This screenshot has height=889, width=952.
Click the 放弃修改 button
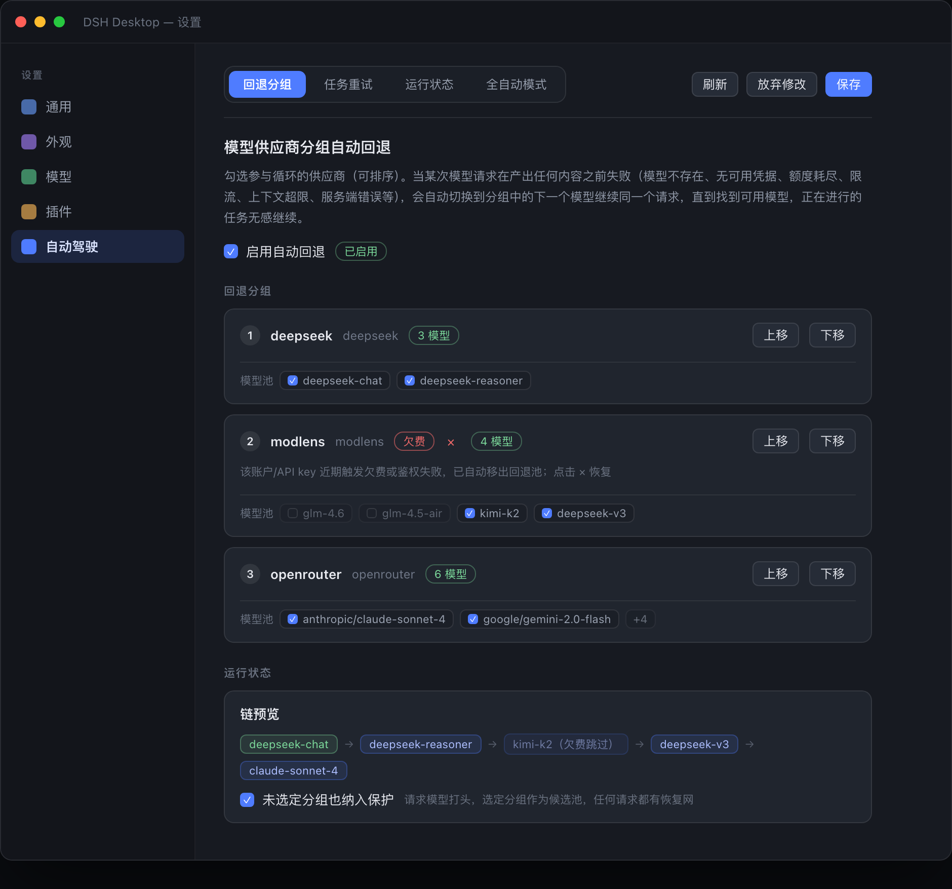(x=781, y=84)
